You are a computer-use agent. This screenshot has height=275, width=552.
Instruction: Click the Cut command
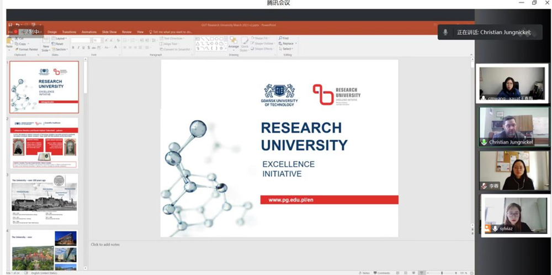click(20, 38)
